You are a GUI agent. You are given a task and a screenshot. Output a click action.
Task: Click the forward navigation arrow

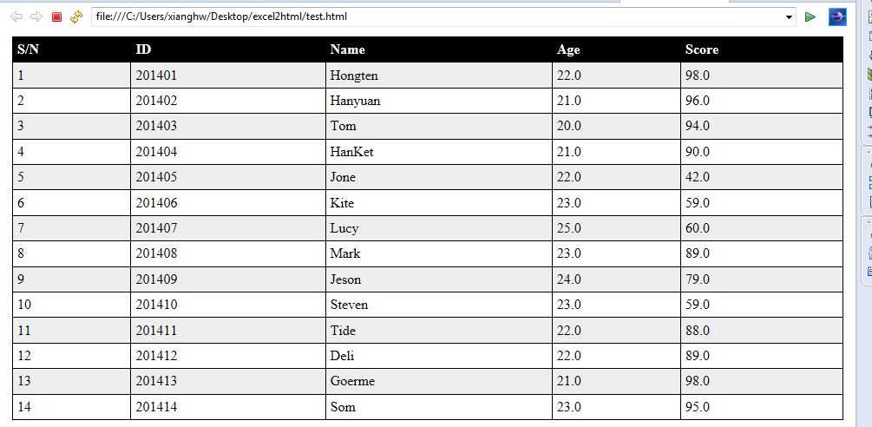pos(36,16)
